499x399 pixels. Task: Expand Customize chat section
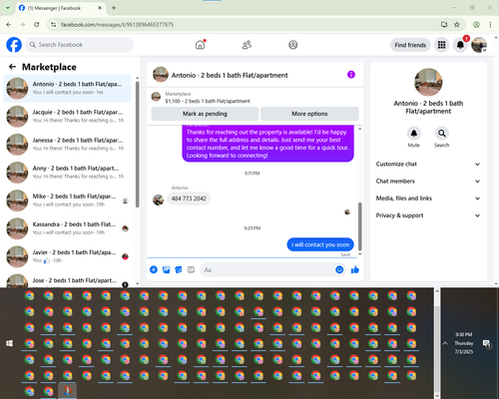tap(428, 164)
